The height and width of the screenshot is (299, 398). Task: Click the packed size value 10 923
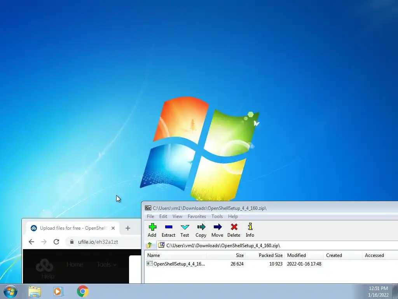coord(276,264)
